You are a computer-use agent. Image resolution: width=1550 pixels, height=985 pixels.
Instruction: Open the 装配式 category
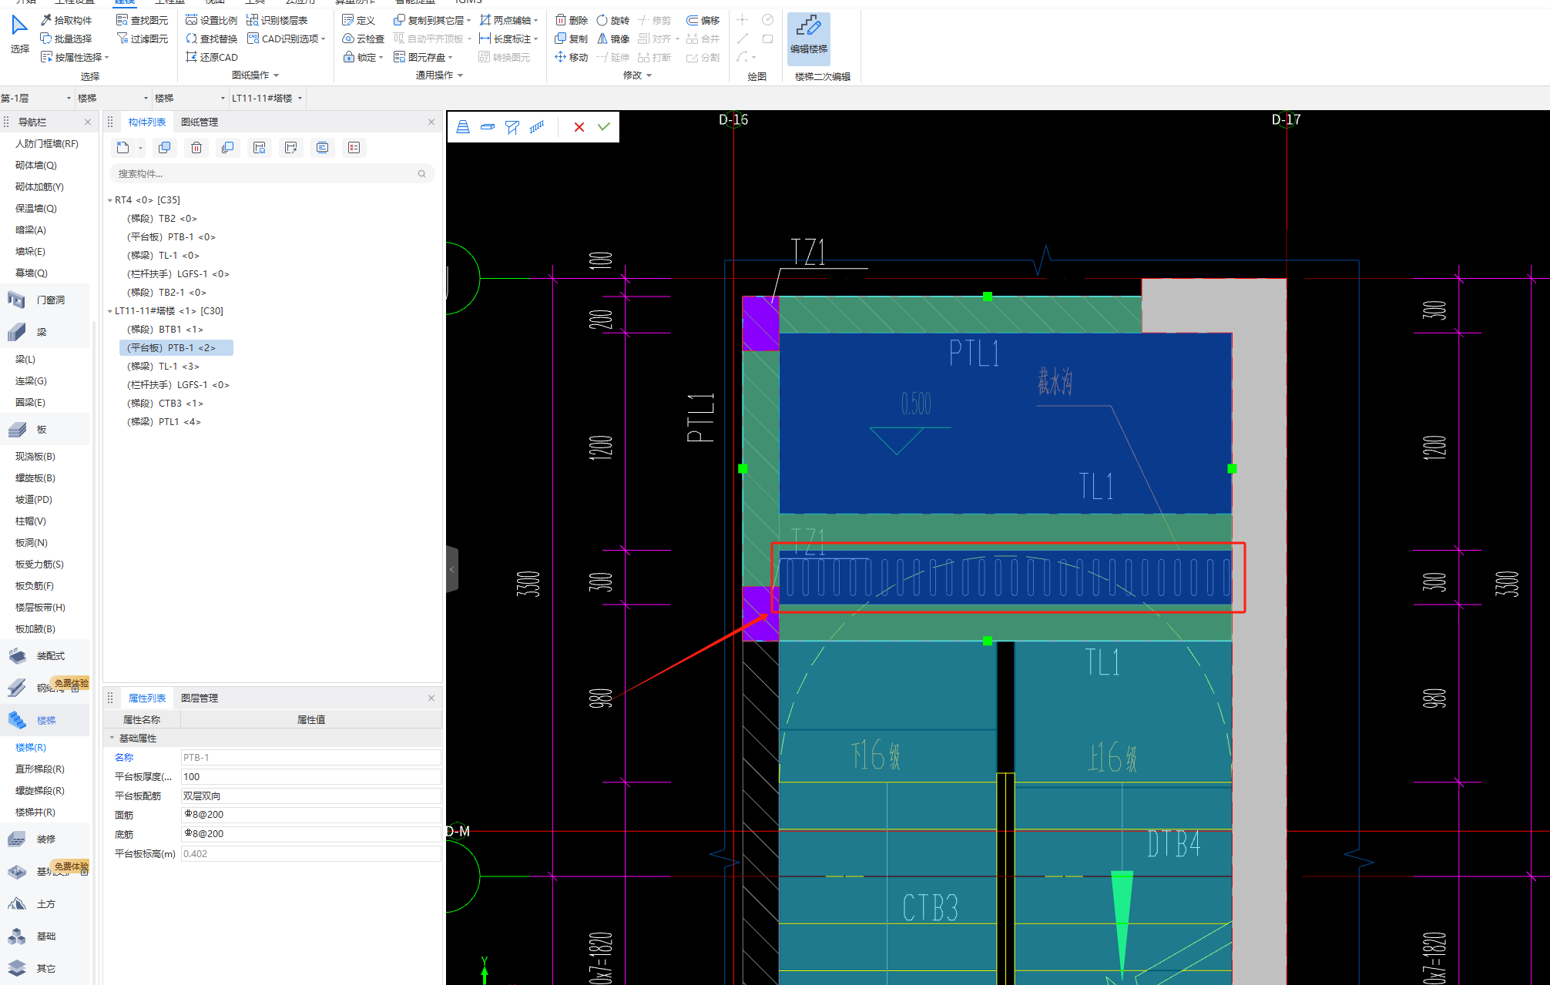click(x=46, y=655)
